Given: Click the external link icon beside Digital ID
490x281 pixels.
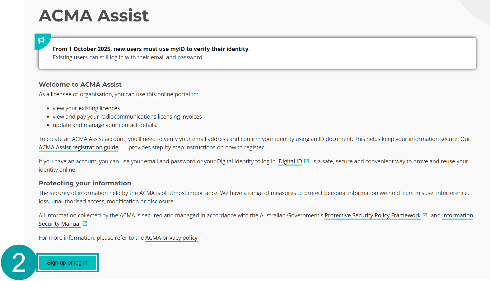Looking at the screenshot, I should (307, 161).
